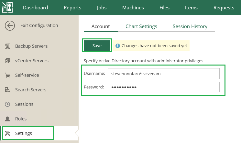Select the Search Servers icon
241x143 pixels.
7,90
